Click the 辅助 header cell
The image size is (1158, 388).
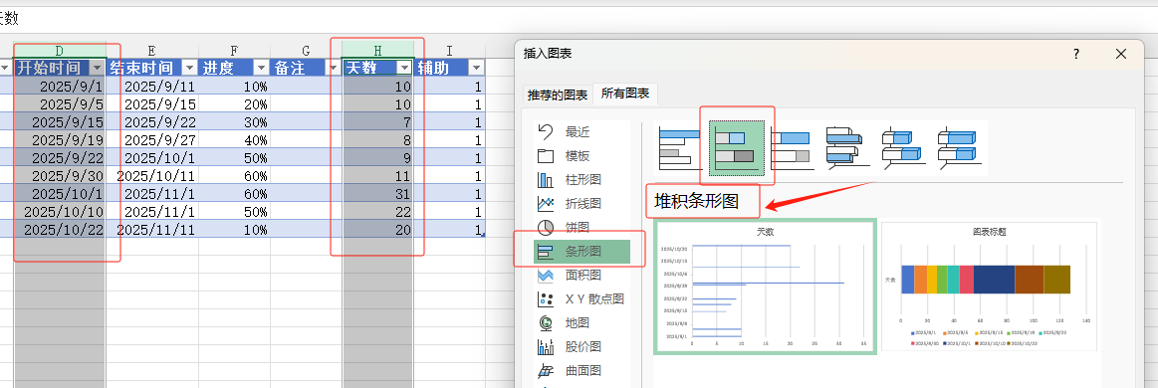(x=449, y=68)
